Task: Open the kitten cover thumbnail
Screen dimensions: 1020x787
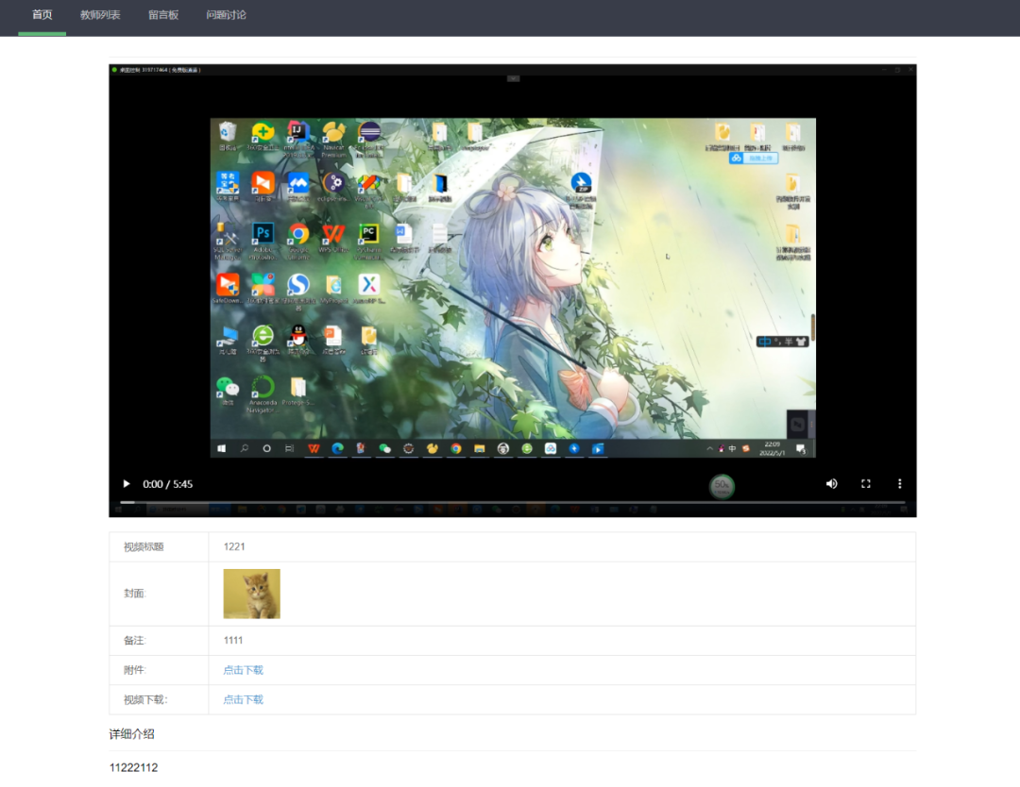Action: (x=252, y=594)
